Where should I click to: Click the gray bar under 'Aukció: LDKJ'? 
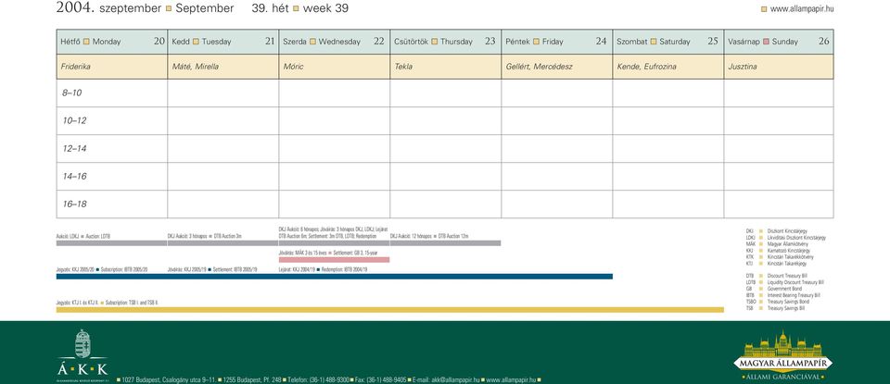tap(111, 243)
